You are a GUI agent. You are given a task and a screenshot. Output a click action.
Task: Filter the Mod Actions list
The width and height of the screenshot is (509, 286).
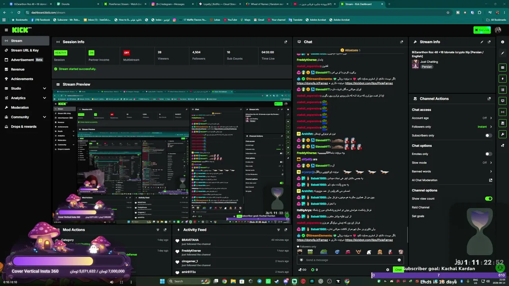[x=158, y=230]
